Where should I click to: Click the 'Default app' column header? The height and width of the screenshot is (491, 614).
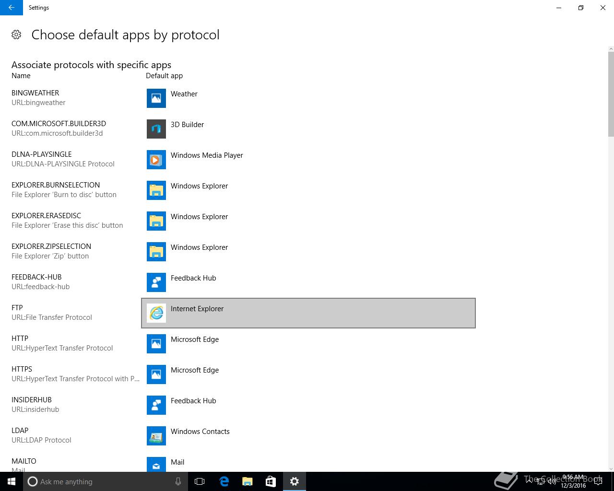tap(164, 76)
